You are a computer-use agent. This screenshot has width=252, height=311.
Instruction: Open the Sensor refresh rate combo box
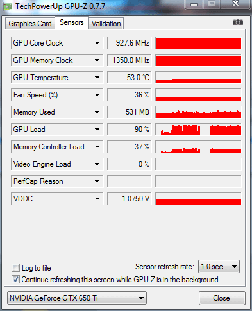219,267
